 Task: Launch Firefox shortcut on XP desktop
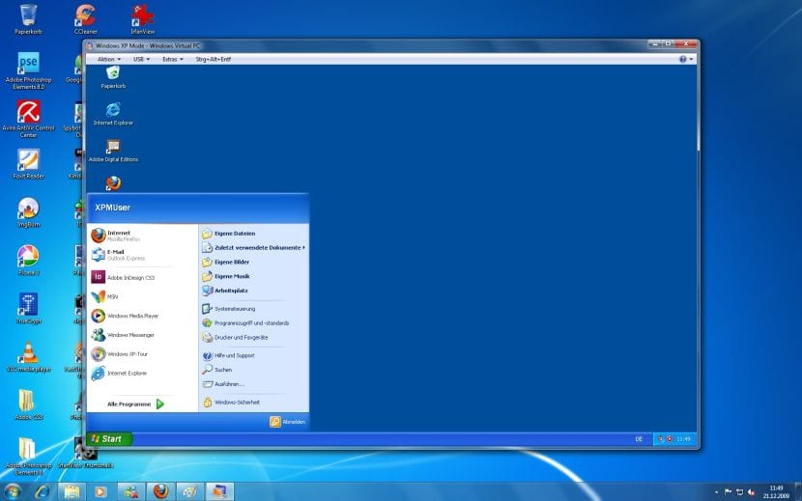coord(113,182)
